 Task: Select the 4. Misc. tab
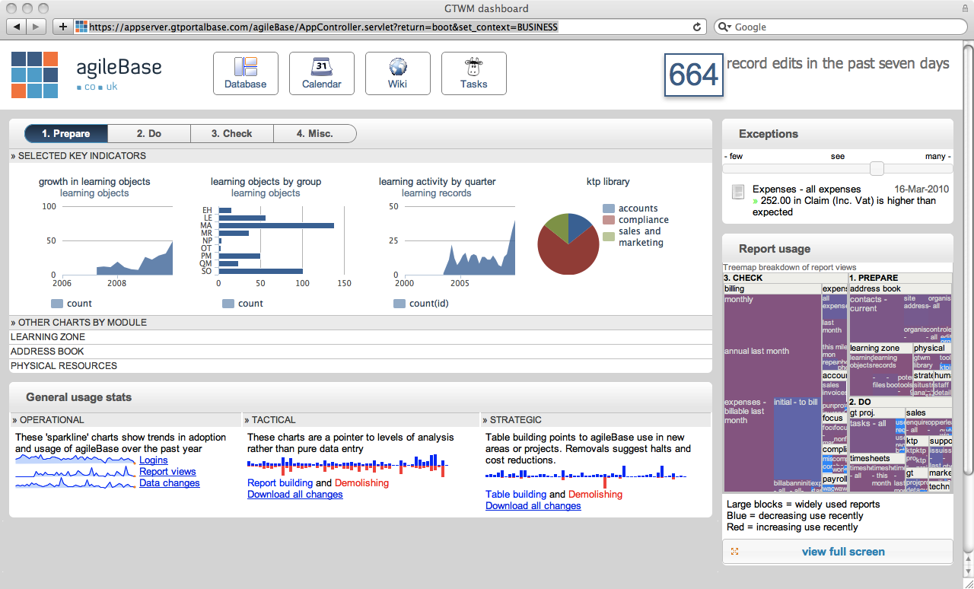tap(314, 134)
